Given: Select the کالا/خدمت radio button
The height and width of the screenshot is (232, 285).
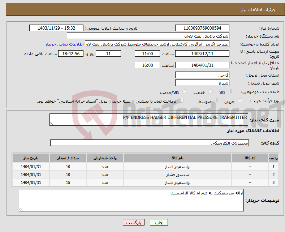Looking at the screenshot, I should click(185, 92).
